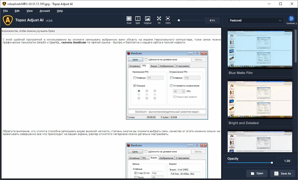The width and height of the screenshot is (298, 180).
Task: Click the folder icon on Open
Action: pos(252,173)
